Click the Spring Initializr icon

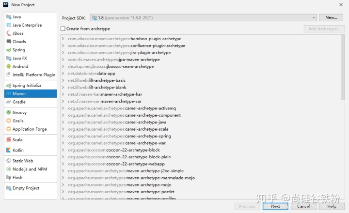tap(9, 85)
